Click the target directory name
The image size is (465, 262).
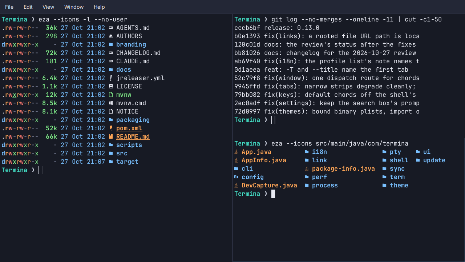pos(128,162)
